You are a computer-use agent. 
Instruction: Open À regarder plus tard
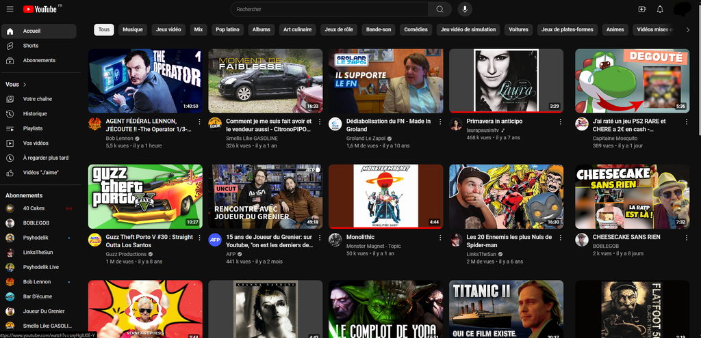45,158
